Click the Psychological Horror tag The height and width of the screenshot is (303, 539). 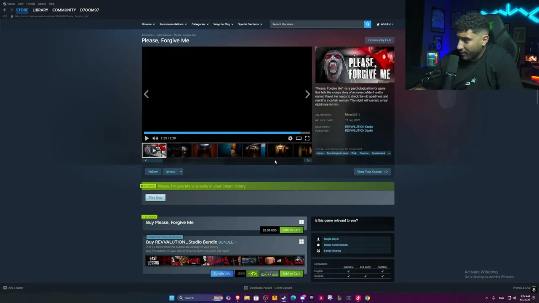pyautogui.click(x=337, y=153)
